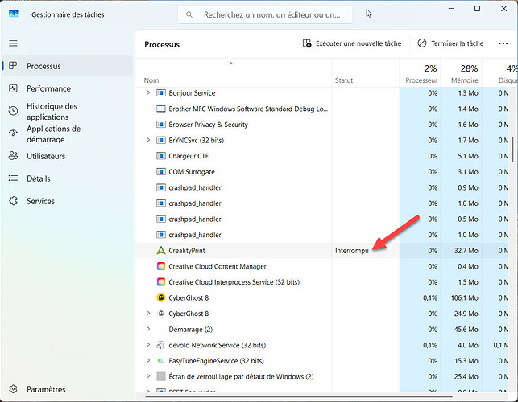Click the search magnifier icon

pyautogui.click(x=189, y=14)
